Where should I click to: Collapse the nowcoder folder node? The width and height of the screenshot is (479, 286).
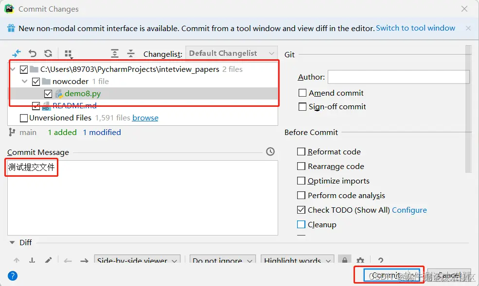25,82
